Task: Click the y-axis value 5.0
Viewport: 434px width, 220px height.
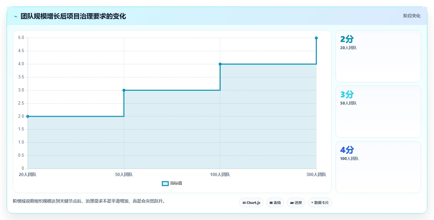Action: click(21, 38)
